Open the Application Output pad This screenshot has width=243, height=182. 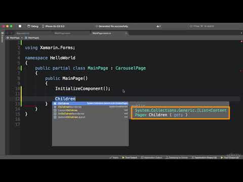tap(151, 158)
